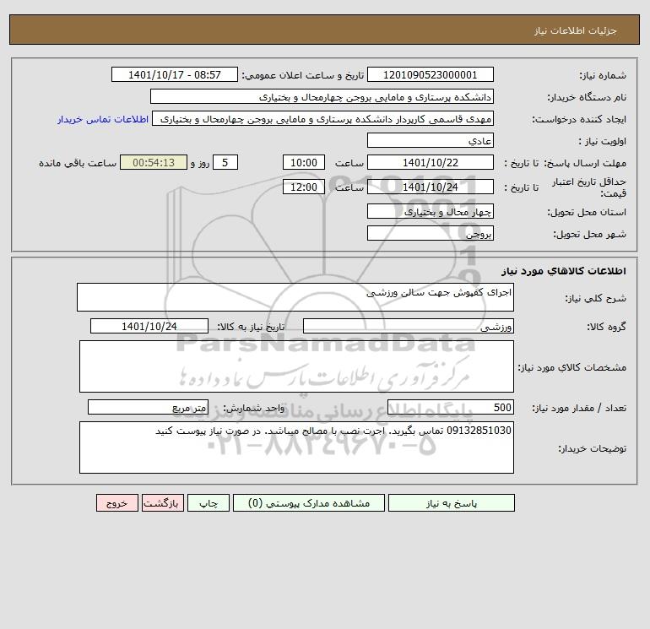Screen dimensions: 650x629
Task: Click the نام دستگاه خریدار label
Action: [587, 97]
